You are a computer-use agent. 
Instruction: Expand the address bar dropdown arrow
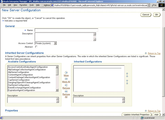tap(148, 5)
